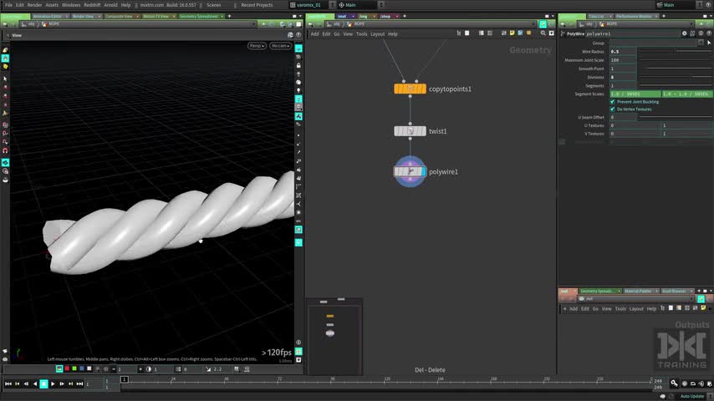
Task: Open the Render menu
Action: (34, 5)
